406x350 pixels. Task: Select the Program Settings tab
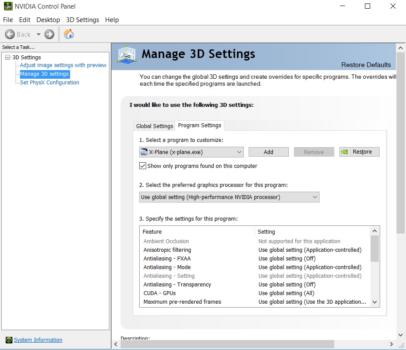tap(200, 125)
